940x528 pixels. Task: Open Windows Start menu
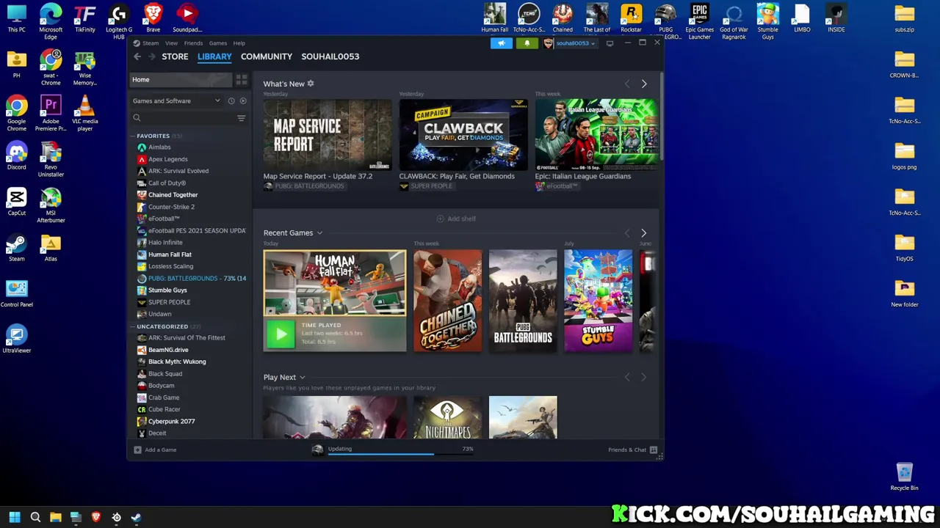point(15,518)
